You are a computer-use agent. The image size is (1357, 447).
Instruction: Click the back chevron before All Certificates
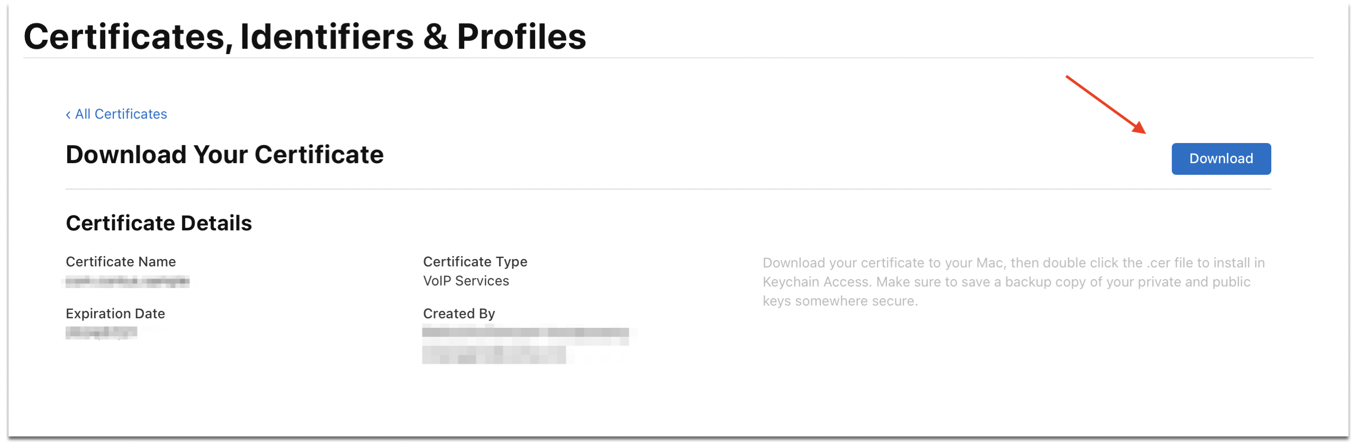[x=68, y=114]
